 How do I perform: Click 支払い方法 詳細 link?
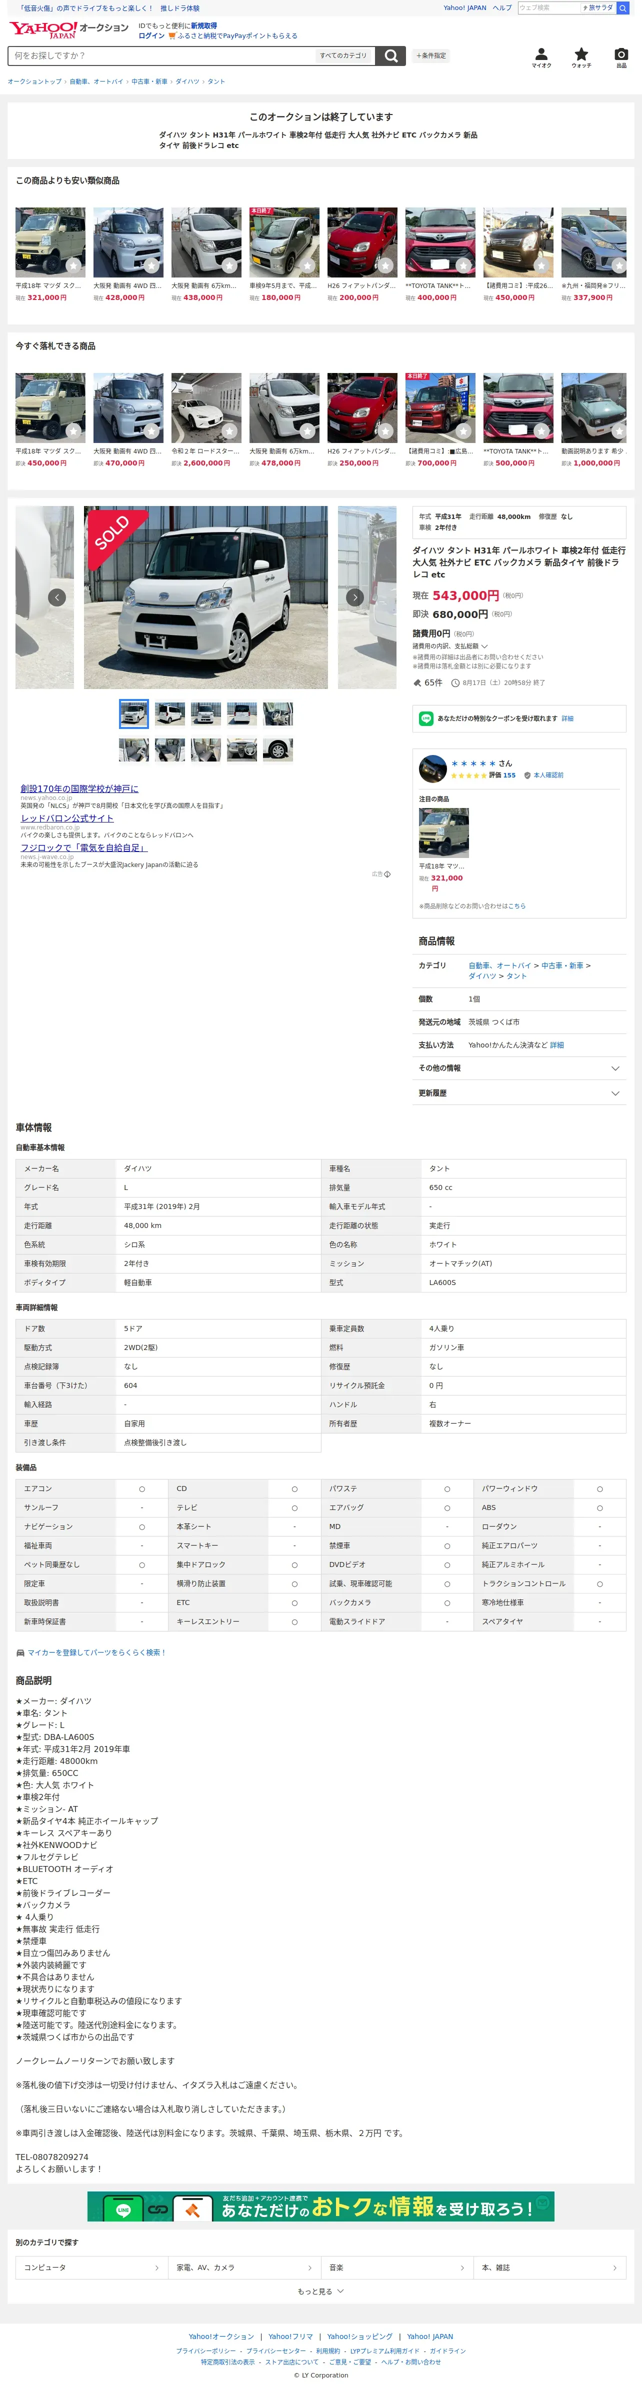click(557, 1045)
